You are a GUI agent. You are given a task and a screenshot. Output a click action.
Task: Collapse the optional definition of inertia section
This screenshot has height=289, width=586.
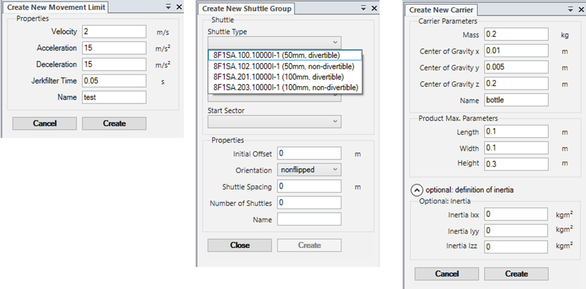pos(416,190)
